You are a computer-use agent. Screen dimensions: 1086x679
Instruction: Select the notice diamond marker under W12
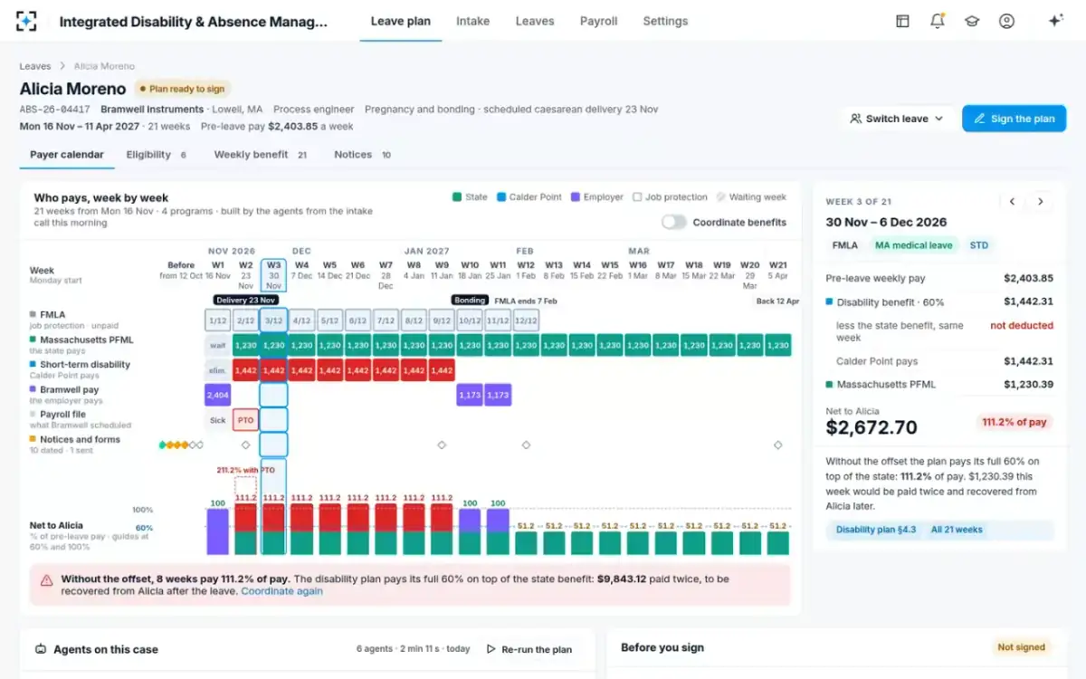pyautogui.click(x=526, y=445)
